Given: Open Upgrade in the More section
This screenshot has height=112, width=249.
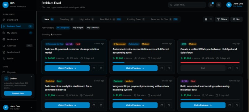Looking at the screenshot, I should [x=18, y=72].
